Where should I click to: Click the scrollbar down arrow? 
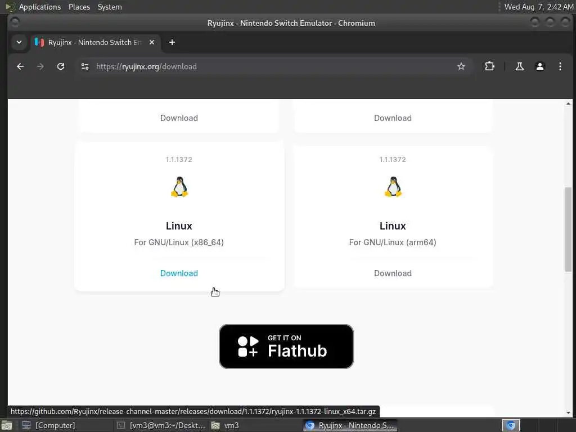click(568, 412)
